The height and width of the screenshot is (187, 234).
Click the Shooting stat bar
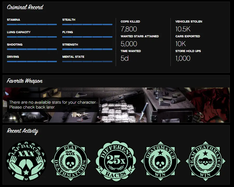pyautogui.click(x=32, y=49)
